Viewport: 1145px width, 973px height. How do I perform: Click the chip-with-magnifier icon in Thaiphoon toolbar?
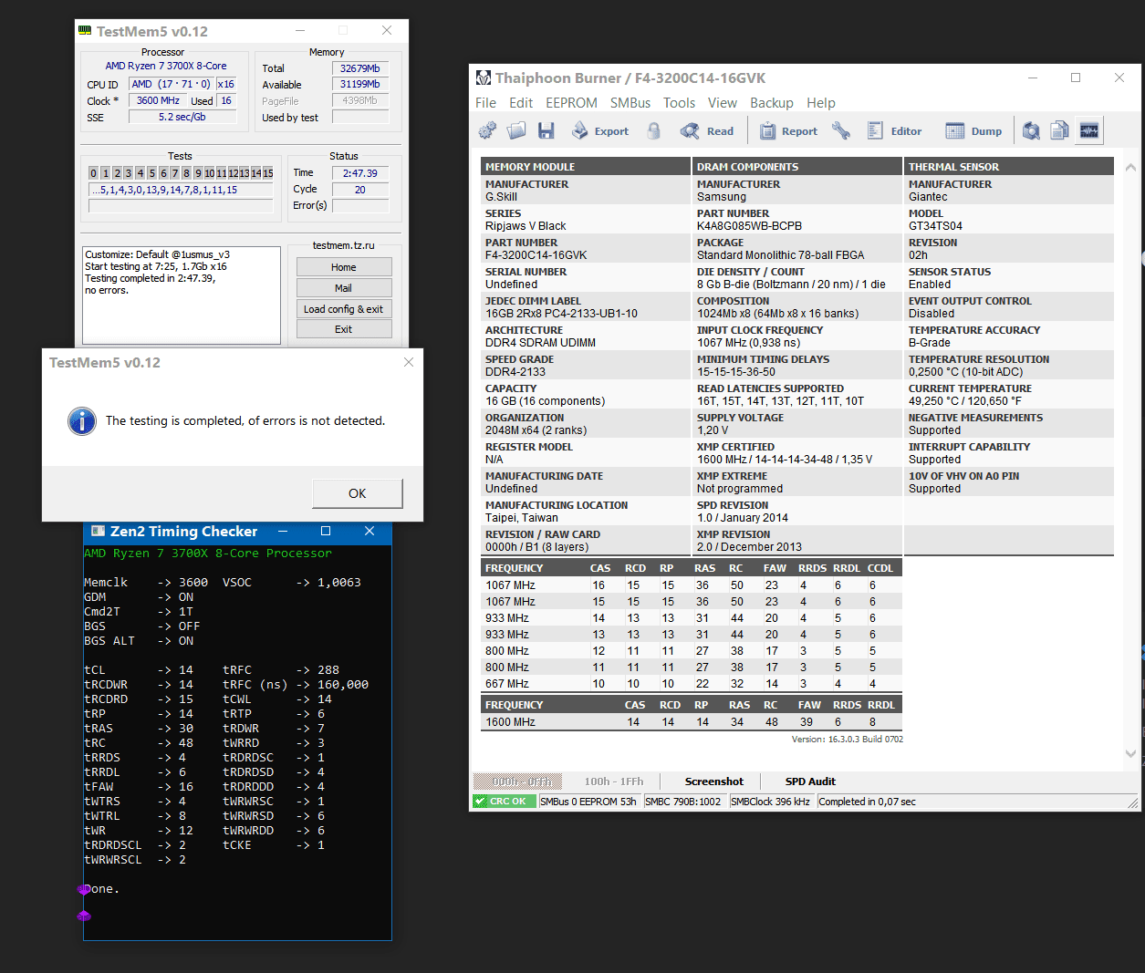click(x=1031, y=130)
